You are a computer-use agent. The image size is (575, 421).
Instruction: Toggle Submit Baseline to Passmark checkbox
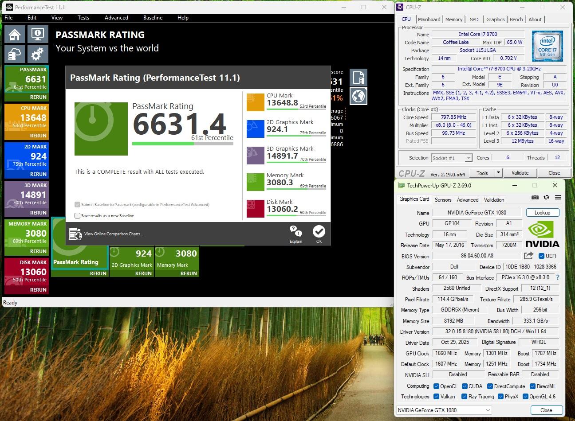[x=78, y=205]
